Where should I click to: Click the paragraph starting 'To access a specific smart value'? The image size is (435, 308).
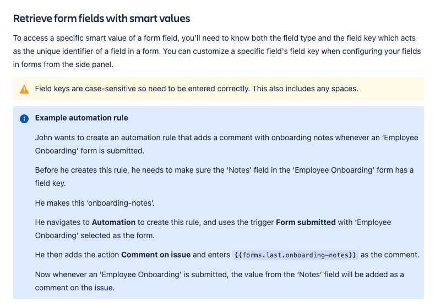click(x=217, y=51)
